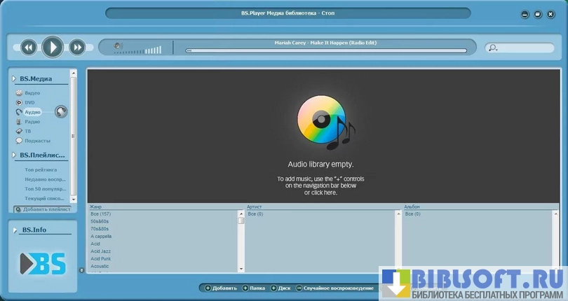Click the playback seek progress bar

click(325, 50)
